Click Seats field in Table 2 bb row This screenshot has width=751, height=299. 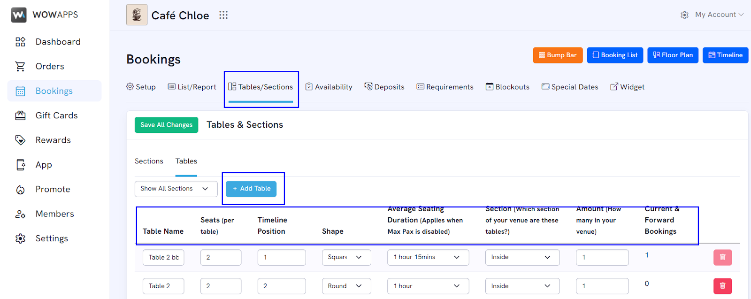pyautogui.click(x=221, y=257)
